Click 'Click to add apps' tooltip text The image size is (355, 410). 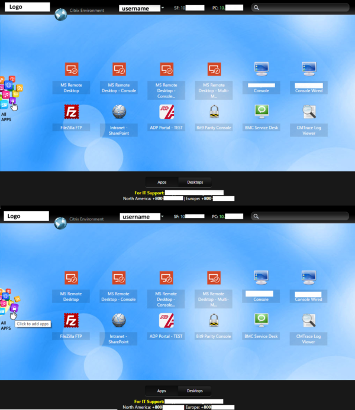(33, 324)
